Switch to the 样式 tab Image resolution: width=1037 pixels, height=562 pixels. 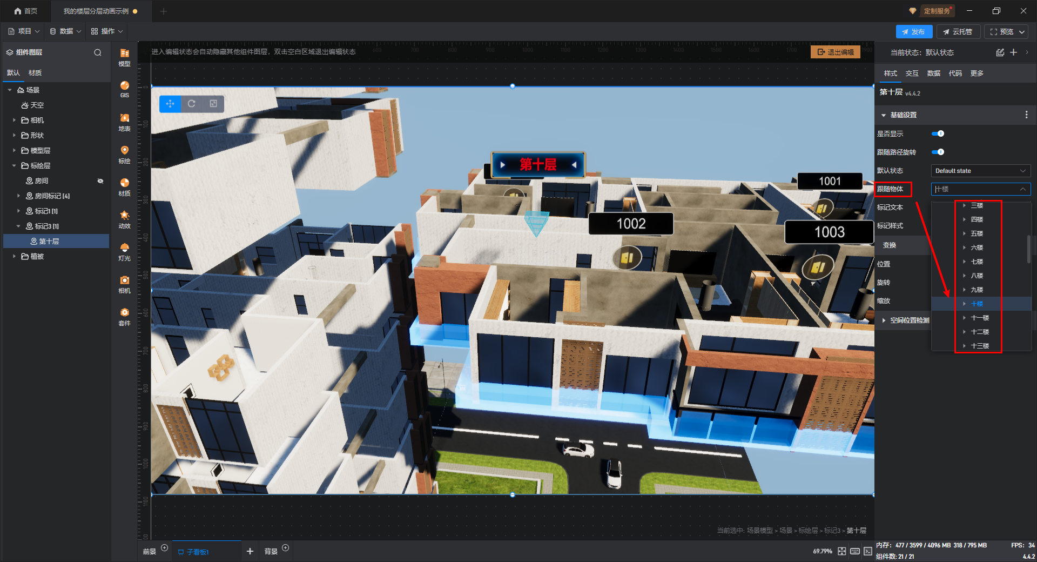[x=890, y=73]
